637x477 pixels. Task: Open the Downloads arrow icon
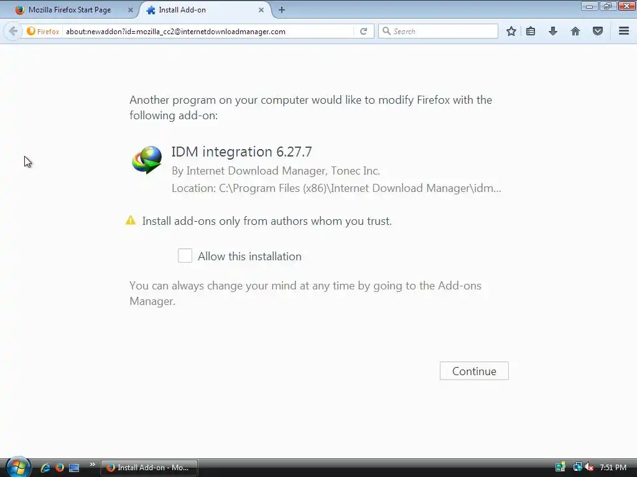553,31
